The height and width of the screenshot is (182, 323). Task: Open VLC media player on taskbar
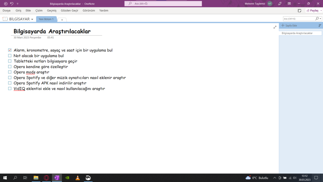click(78, 178)
